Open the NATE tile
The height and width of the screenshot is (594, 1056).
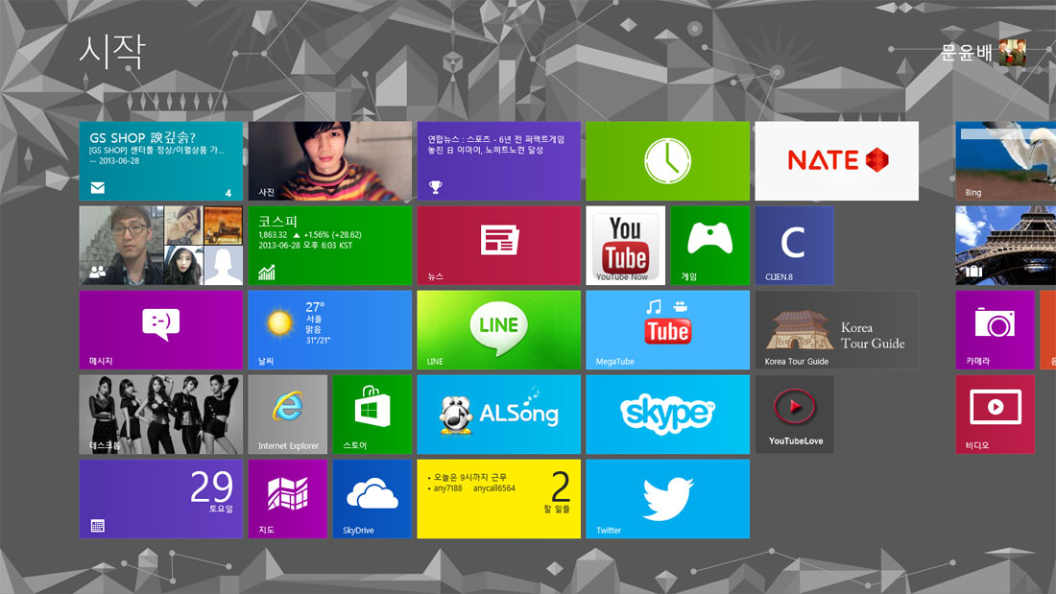(836, 161)
